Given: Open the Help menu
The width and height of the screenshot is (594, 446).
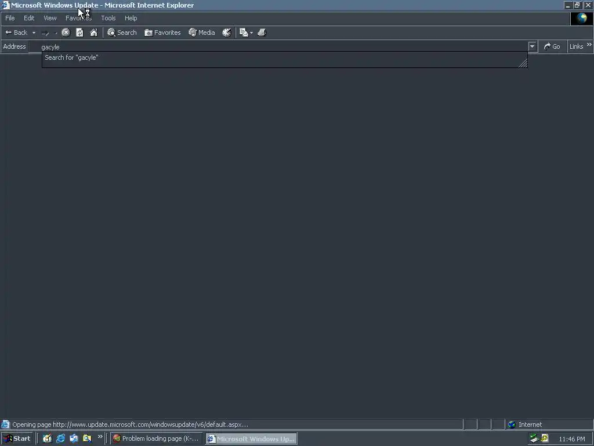Looking at the screenshot, I should click(131, 18).
